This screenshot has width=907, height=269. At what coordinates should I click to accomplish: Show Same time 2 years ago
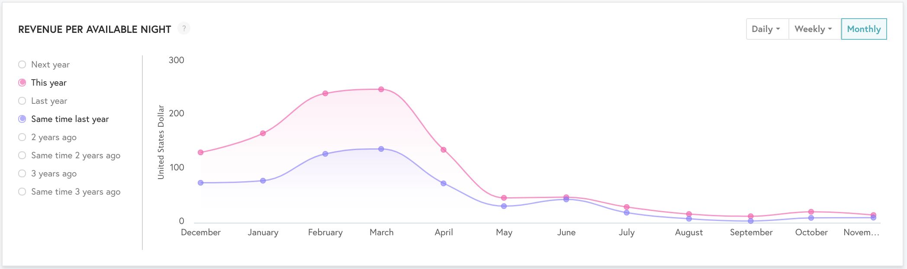[22, 155]
